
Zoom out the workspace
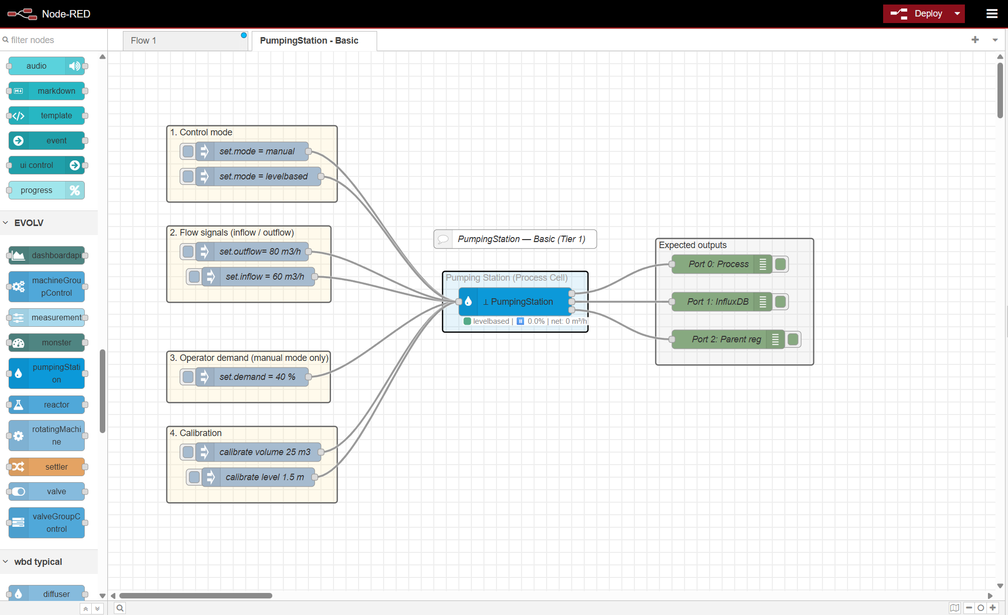click(x=969, y=608)
